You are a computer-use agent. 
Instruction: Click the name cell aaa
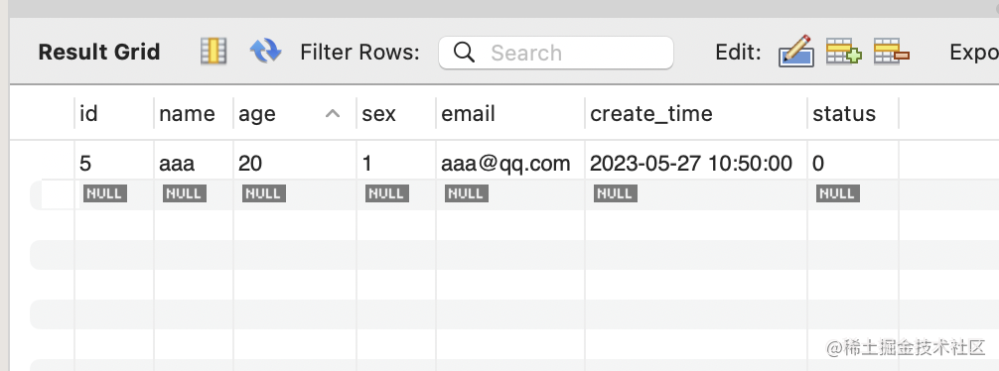pyautogui.click(x=194, y=164)
